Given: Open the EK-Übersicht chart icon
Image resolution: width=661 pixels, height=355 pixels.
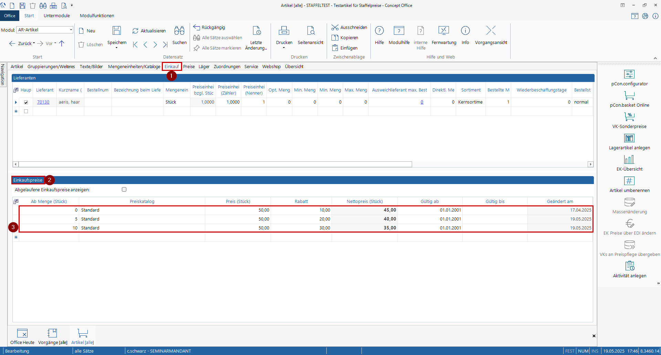Looking at the screenshot, I should pyautogui.click(x=629, y=160).
